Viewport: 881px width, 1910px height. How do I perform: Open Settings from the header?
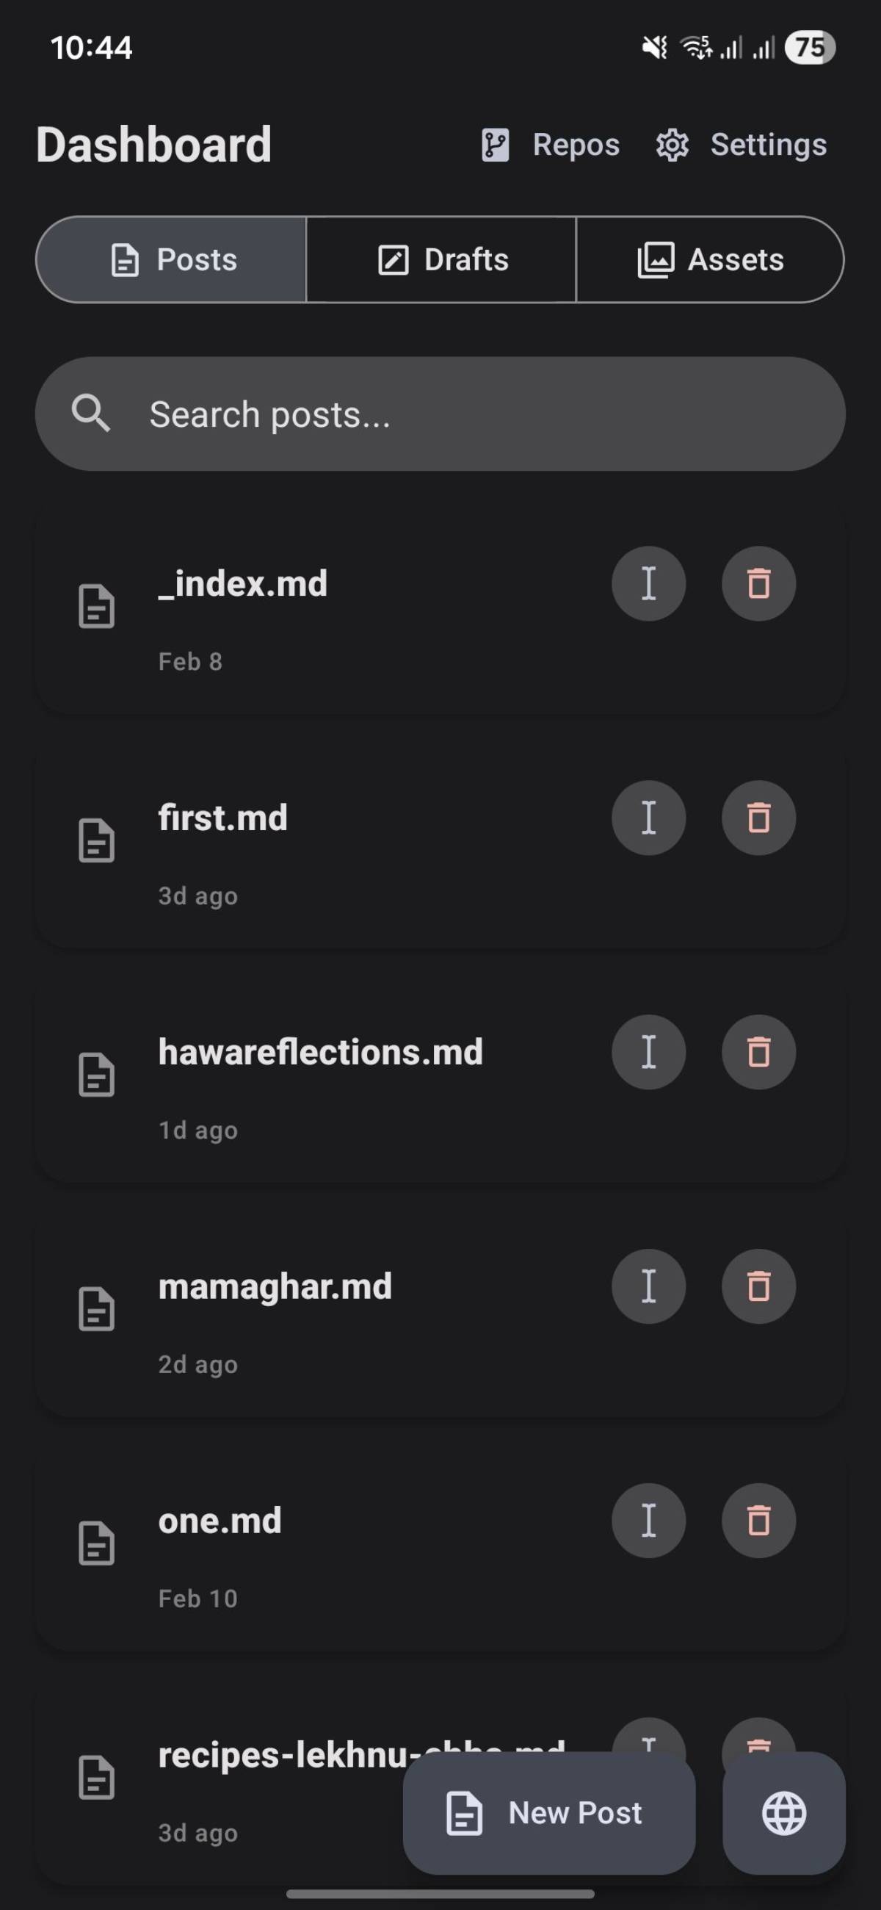(741, 145)
